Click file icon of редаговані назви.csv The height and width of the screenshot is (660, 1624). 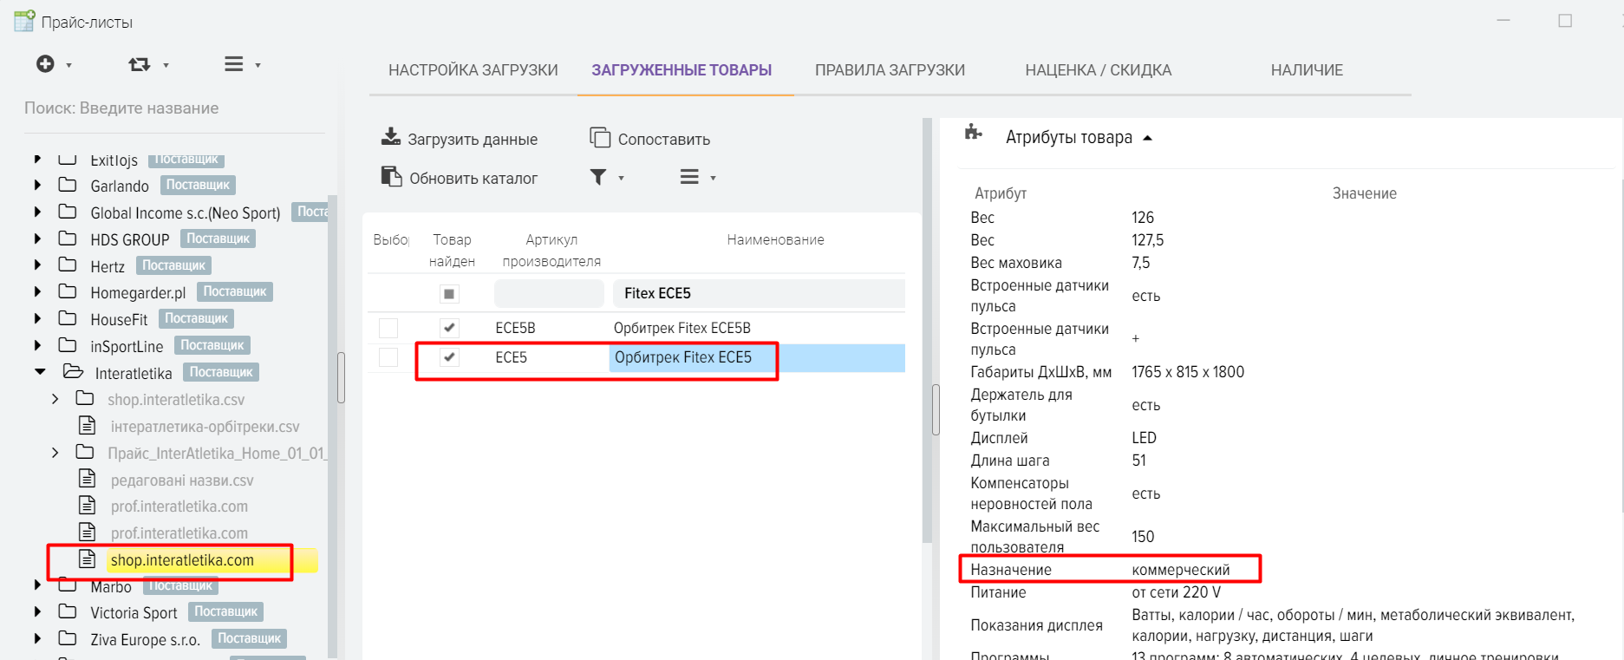pos(88,479)
